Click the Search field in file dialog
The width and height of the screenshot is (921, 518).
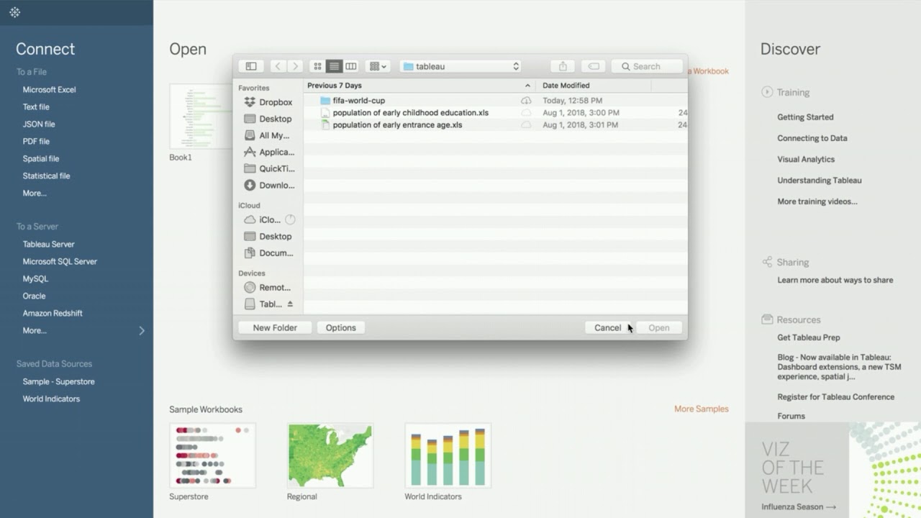(x=647, y=66)
